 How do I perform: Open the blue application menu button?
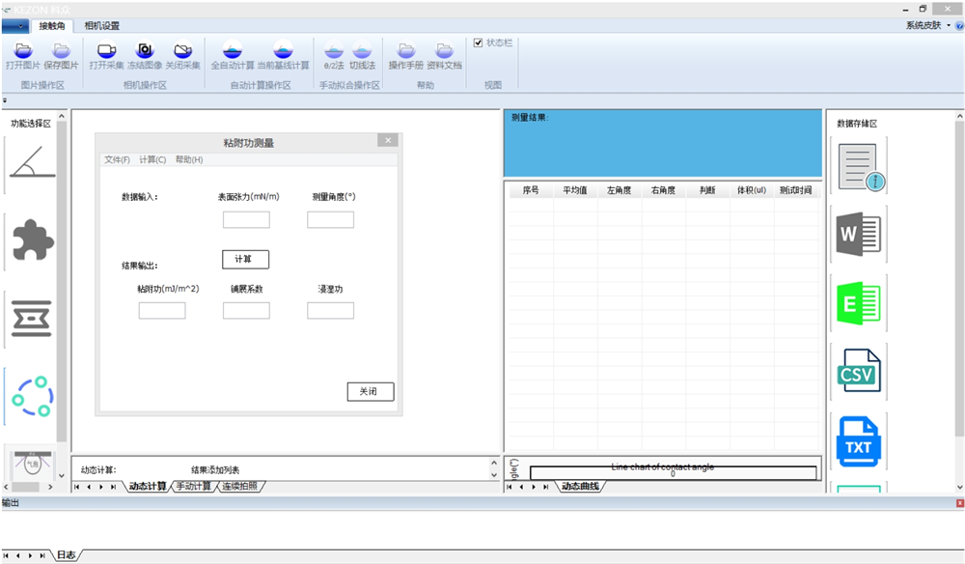(x=14, y=26)
